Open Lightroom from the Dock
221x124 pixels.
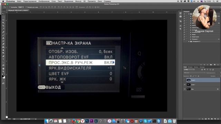96,121
